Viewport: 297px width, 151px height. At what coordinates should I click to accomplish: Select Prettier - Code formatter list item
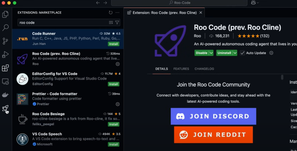click(68, 99)
